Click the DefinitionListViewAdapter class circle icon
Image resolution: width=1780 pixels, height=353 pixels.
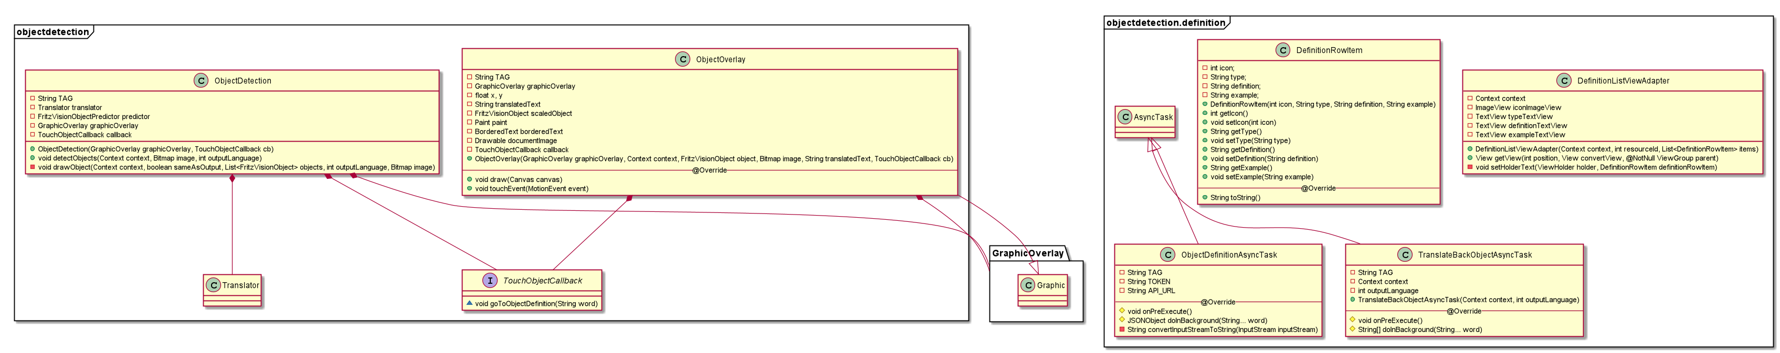click(1564, 81)
